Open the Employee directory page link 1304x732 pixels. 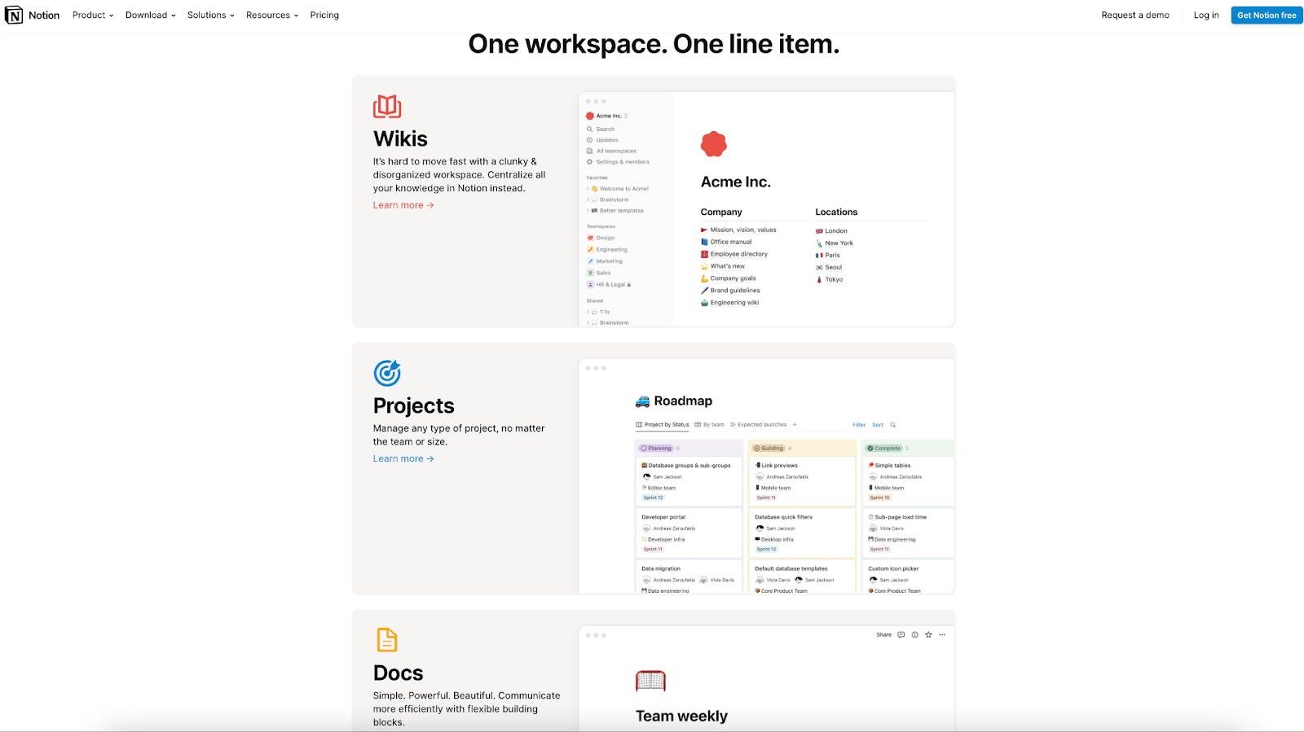click(x=734, y=254)
